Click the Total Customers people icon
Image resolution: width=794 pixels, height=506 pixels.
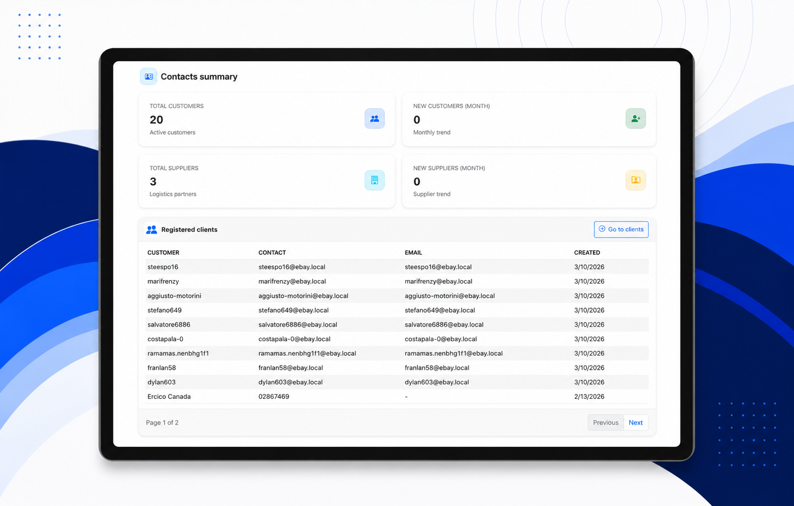pos(374,118)
